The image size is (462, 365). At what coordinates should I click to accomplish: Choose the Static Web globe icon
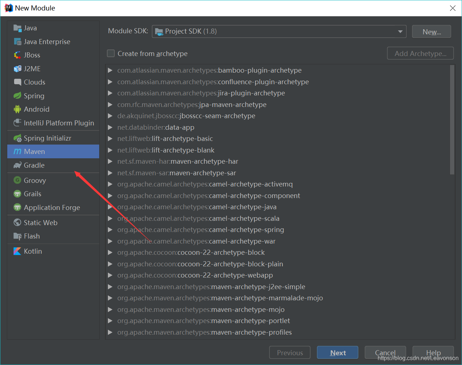click(x=17, y=223)
